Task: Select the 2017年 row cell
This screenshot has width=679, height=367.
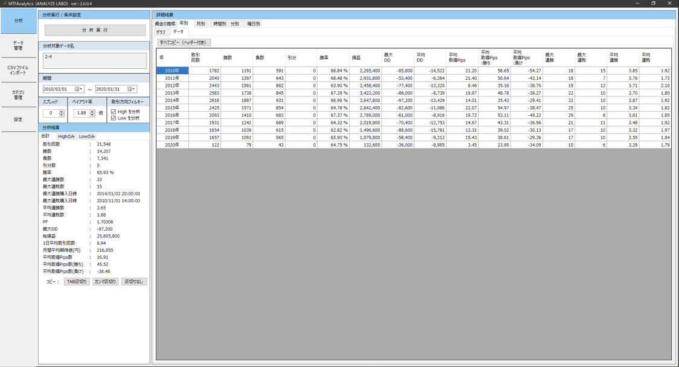Action: (173, 123)
